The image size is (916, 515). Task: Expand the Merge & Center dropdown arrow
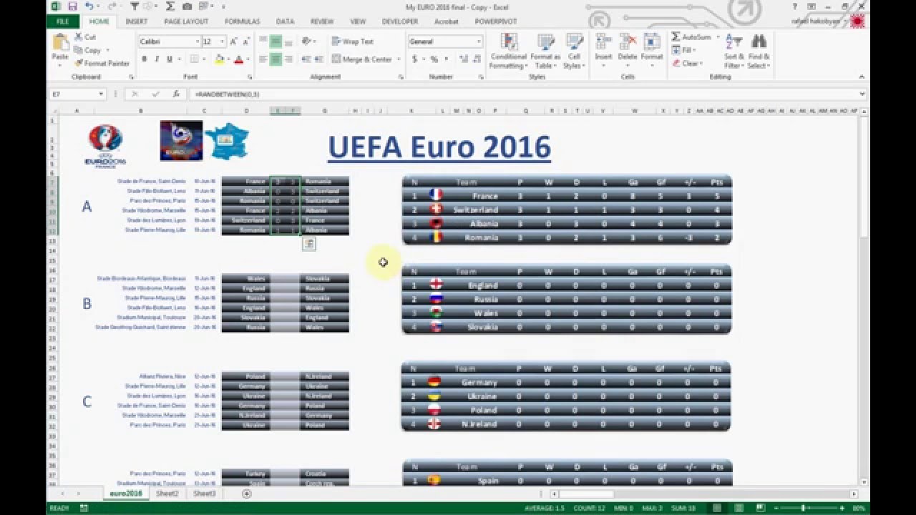[x=398, y=59]
